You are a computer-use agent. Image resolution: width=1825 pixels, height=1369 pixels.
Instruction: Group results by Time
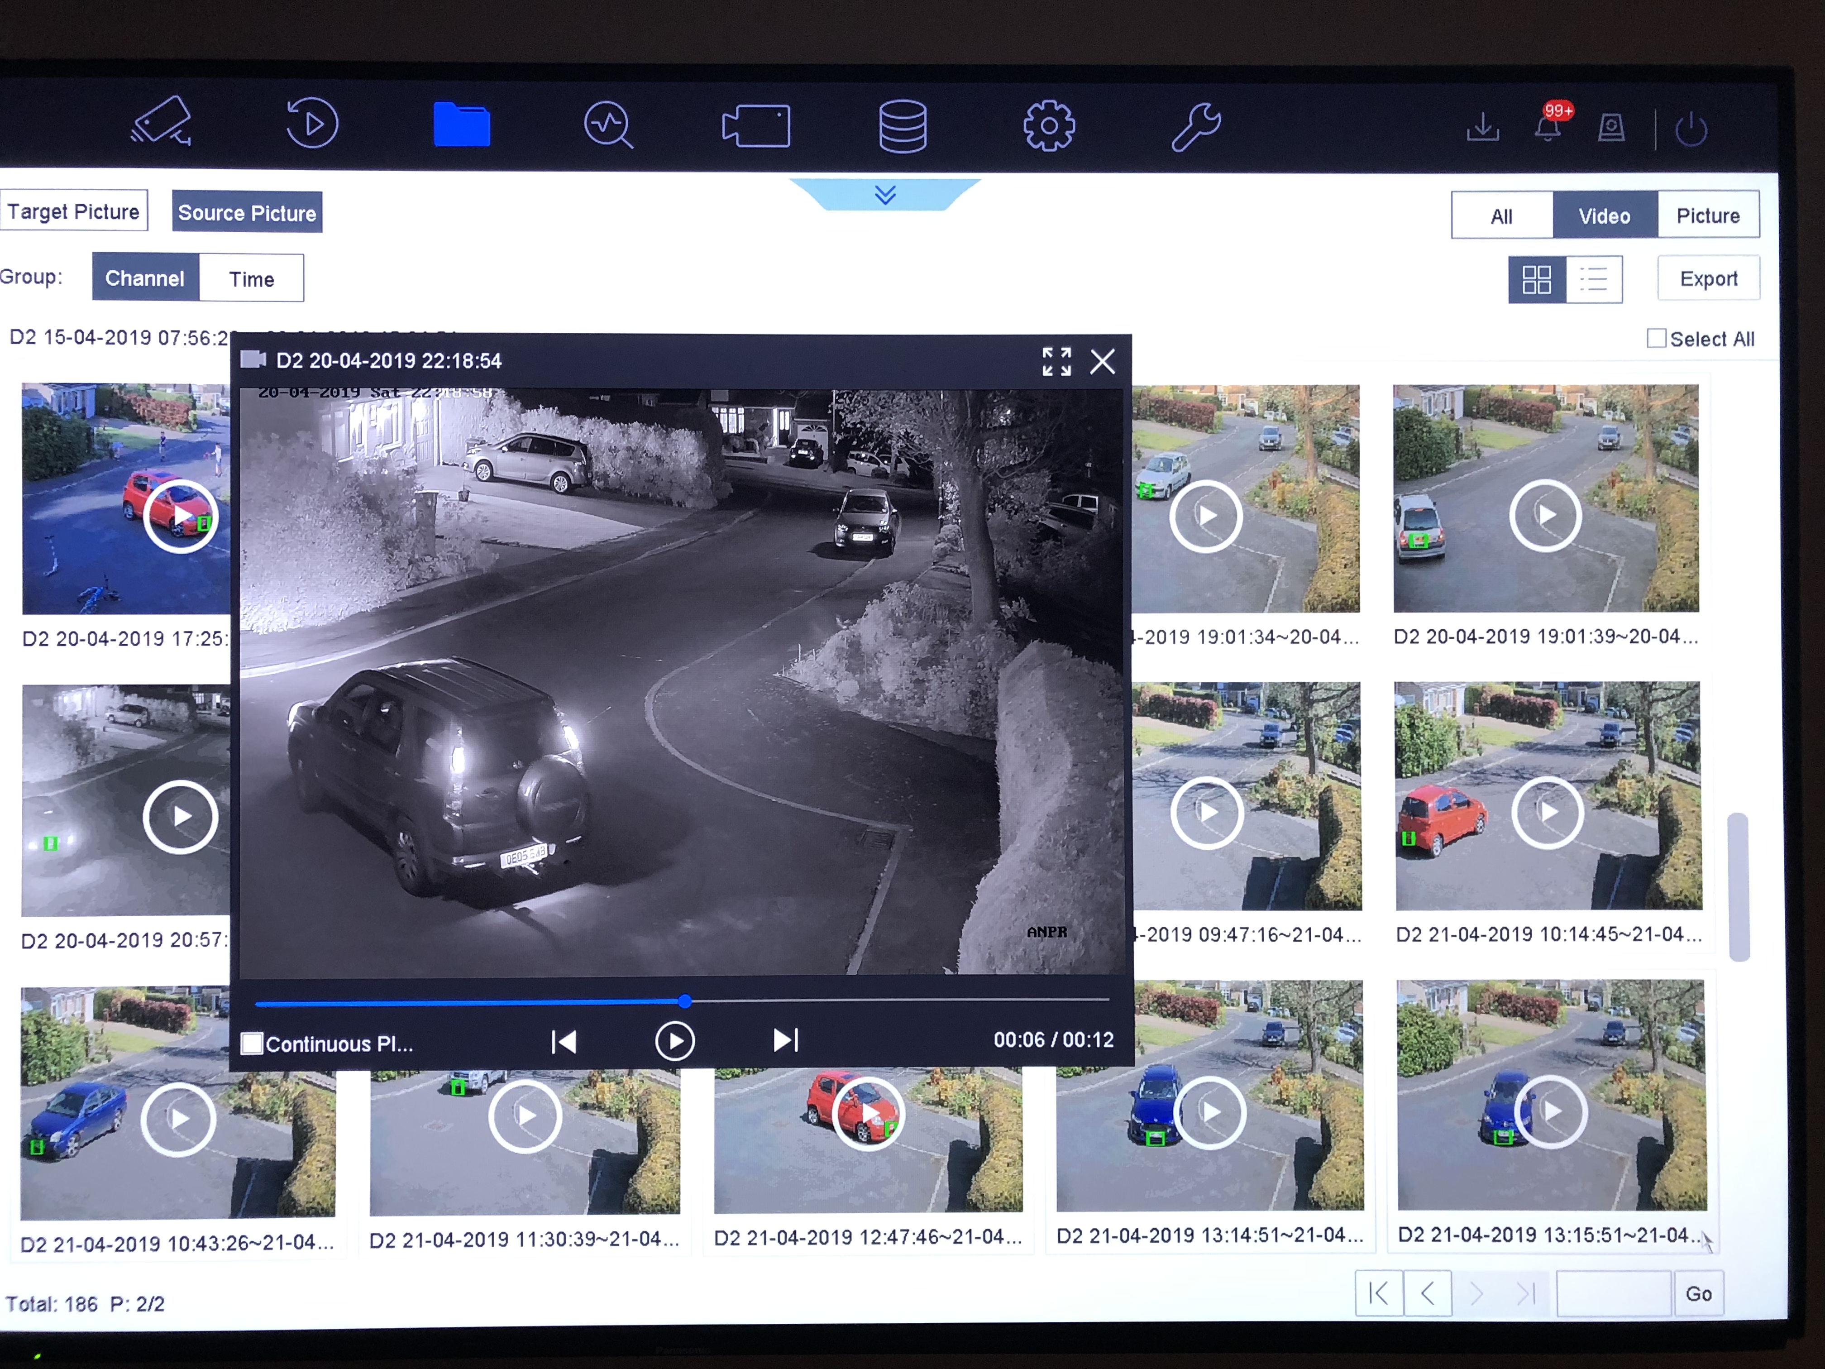(252, 279)
